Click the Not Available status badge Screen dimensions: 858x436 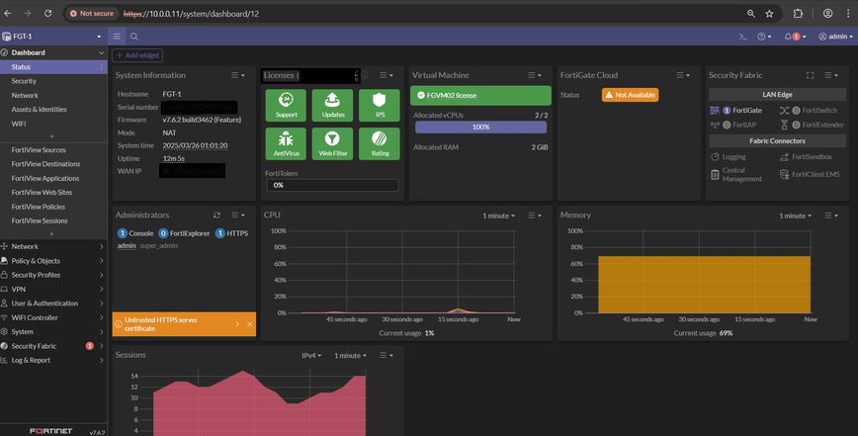click(x=630, y=95)
